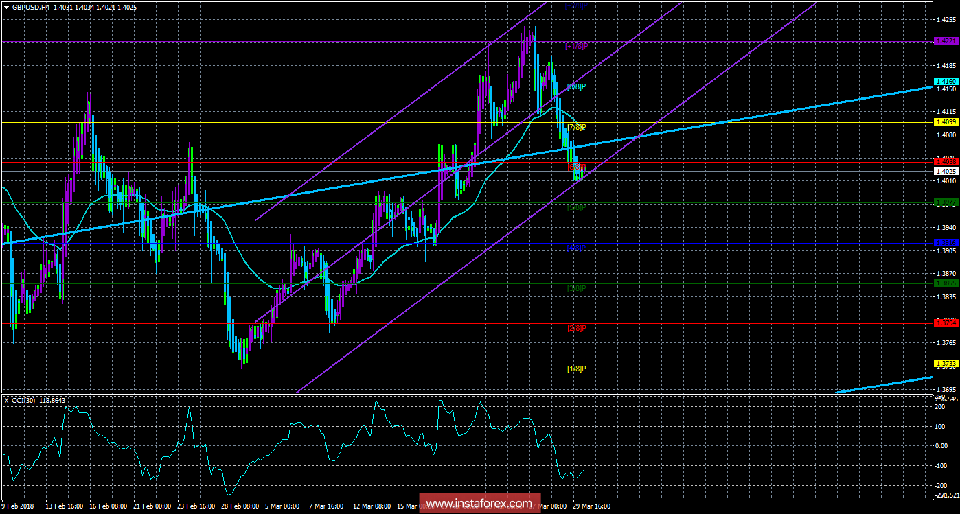Click the CCI axis value 200

tap(940, 407)
